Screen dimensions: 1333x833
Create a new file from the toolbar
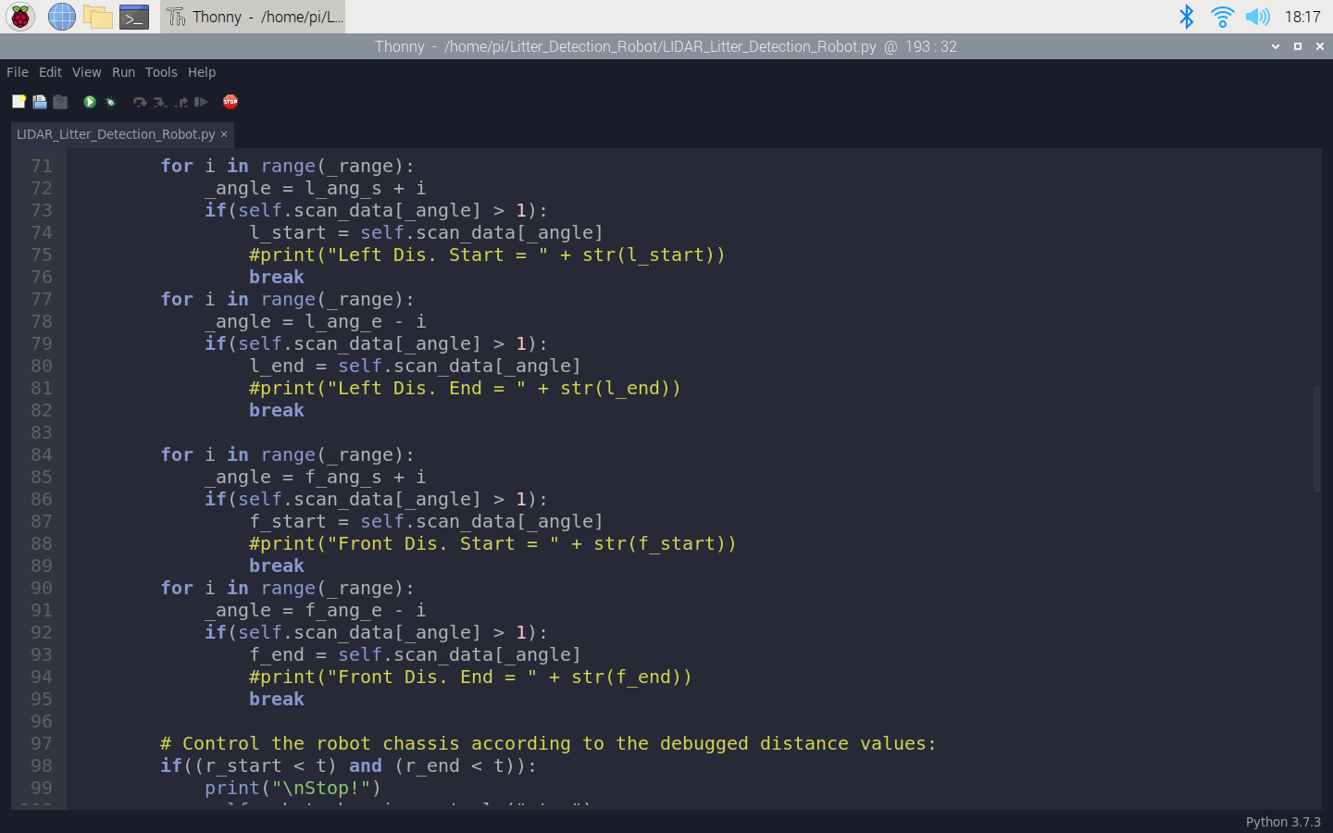click(19, 102)
